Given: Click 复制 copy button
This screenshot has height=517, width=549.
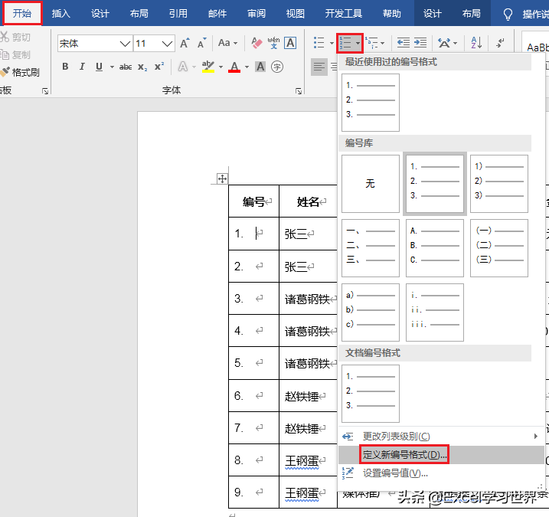Looking at the screenshot, I should pyautogui.click(x=16, y=54).
